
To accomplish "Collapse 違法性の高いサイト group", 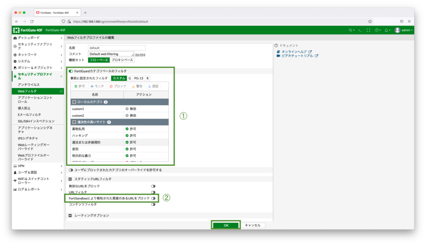I will 74,122.
